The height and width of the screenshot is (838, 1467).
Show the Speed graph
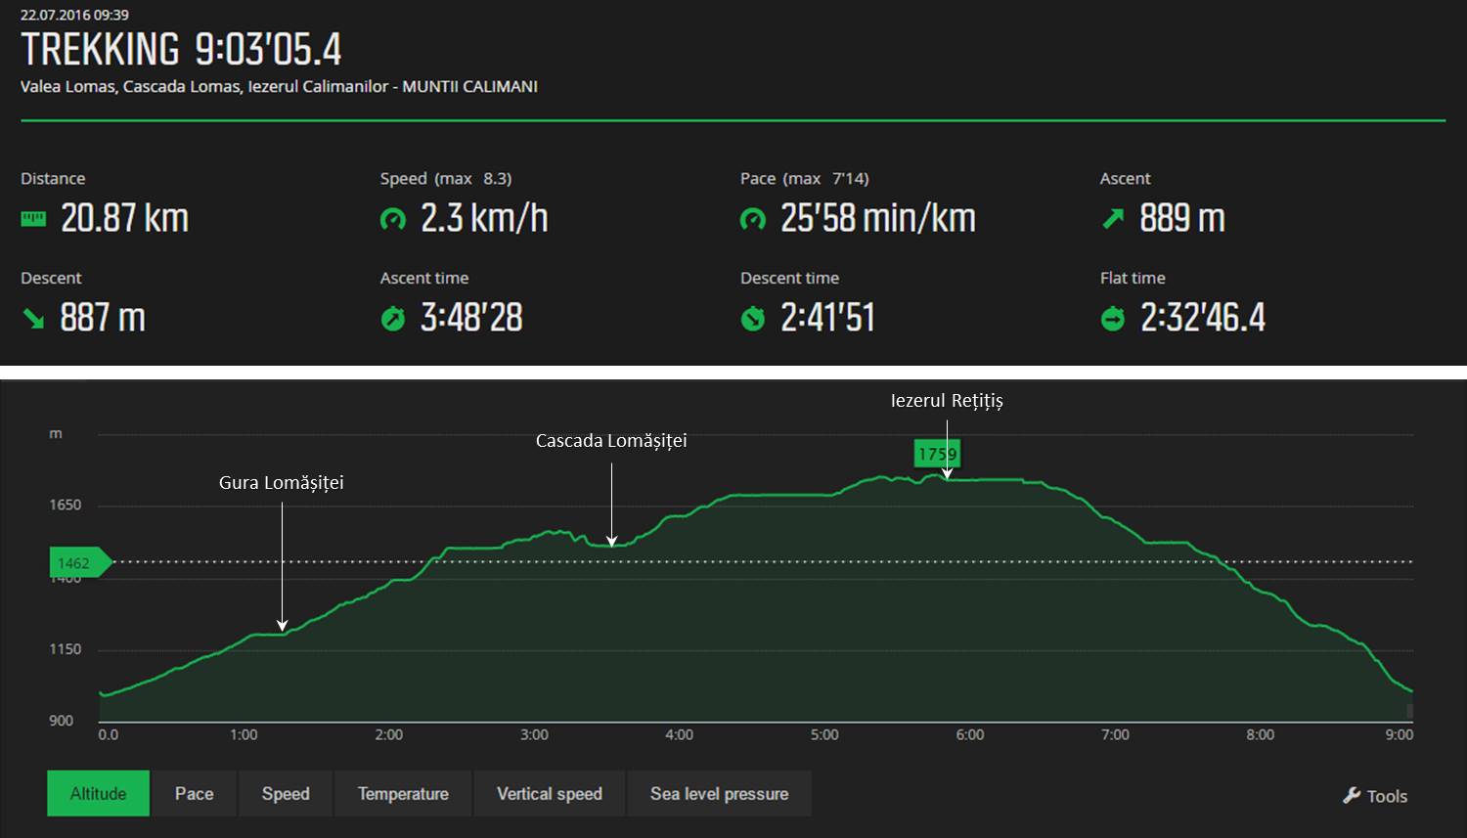point(286,794)
